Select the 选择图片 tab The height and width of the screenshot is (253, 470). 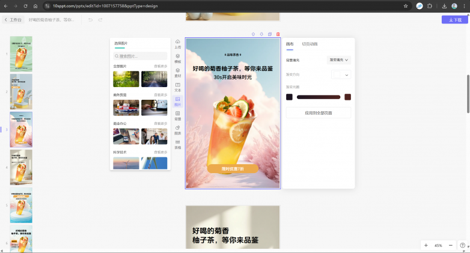121,43
